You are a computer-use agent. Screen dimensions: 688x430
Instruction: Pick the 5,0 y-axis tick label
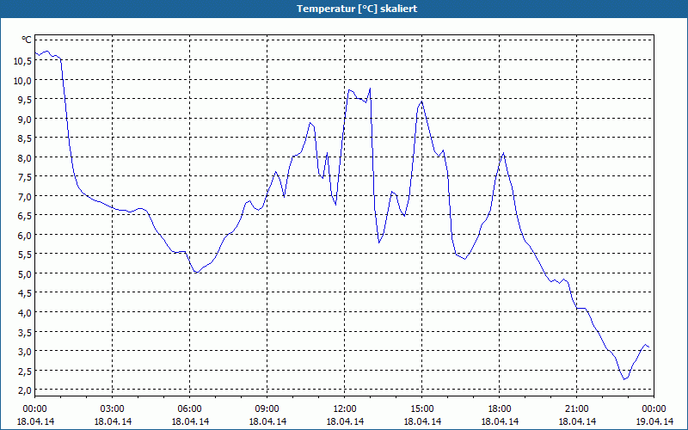pyautogui.click(x=25, y=273)
